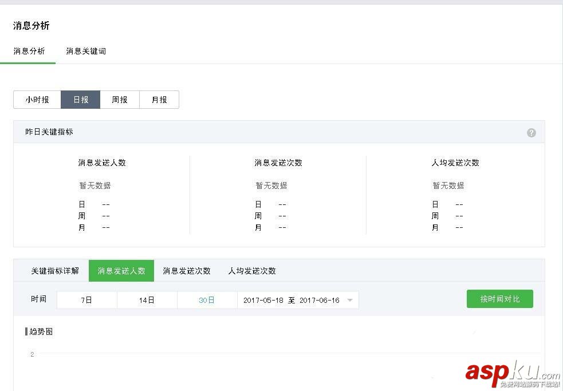
Task: Switch to the 消息发送次数 metric tab
Action: (186, 271)
